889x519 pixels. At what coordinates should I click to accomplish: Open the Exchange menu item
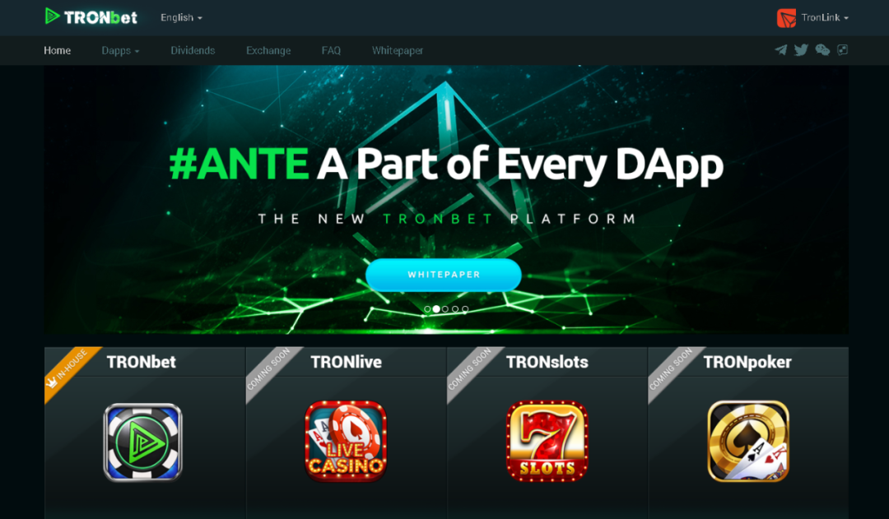(268, 51)
